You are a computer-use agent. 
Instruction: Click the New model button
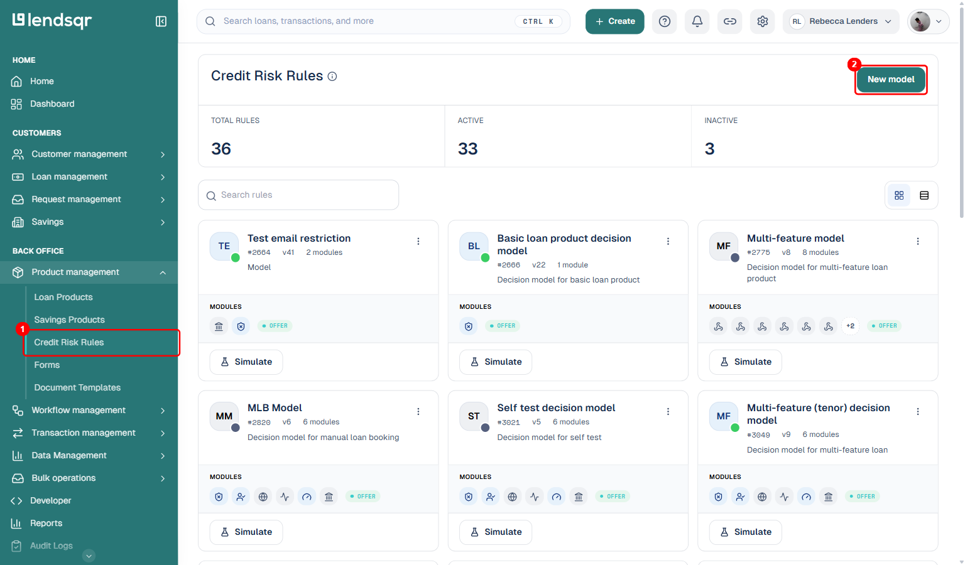891,80
